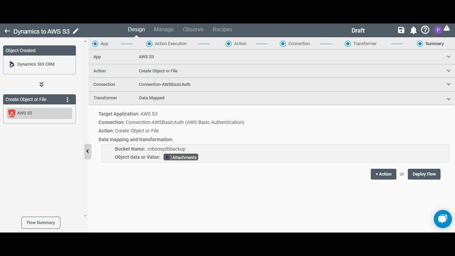The height and width of the screenshot is (256, 455).
Task: Switch to the Observe tab
Action: (x=193, y=30)
